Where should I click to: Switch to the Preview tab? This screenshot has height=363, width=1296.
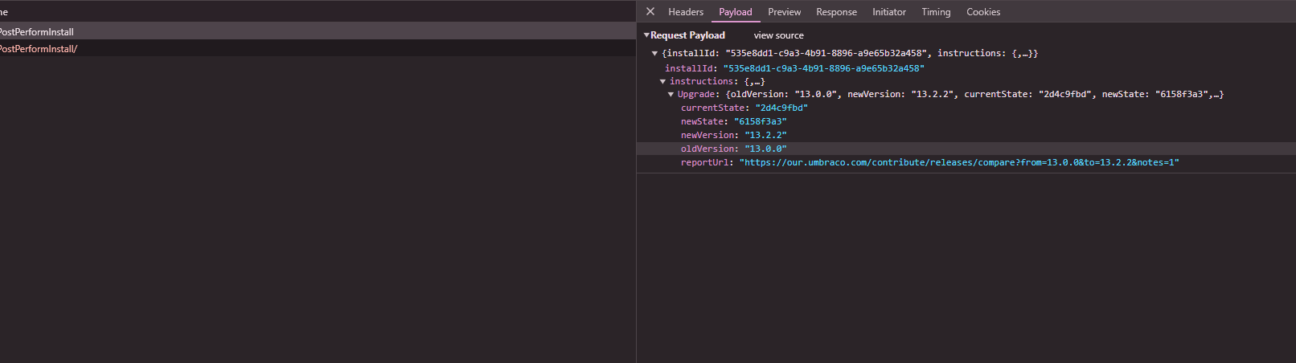pos(785,12)
